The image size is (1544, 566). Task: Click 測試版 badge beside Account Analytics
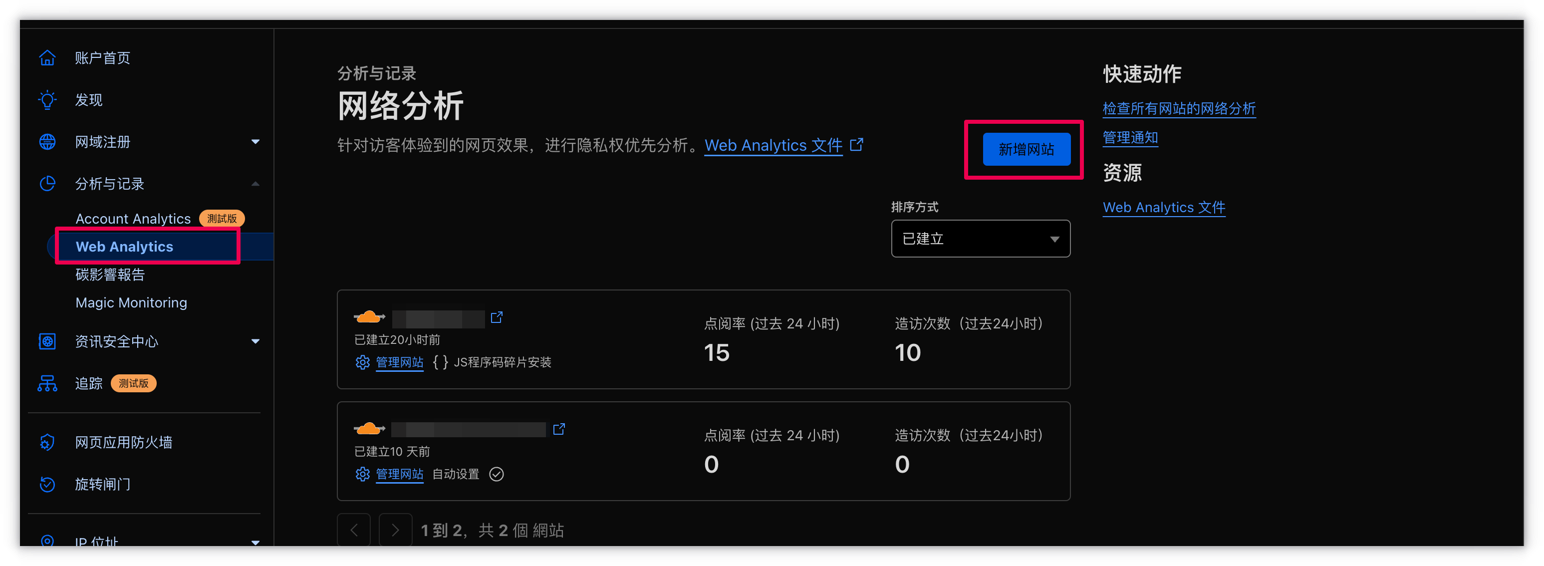pos(222,218)
